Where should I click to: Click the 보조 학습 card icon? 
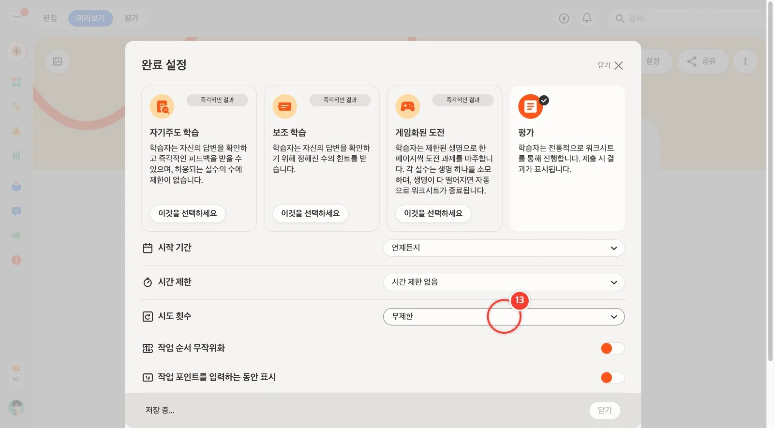point(285,106)
